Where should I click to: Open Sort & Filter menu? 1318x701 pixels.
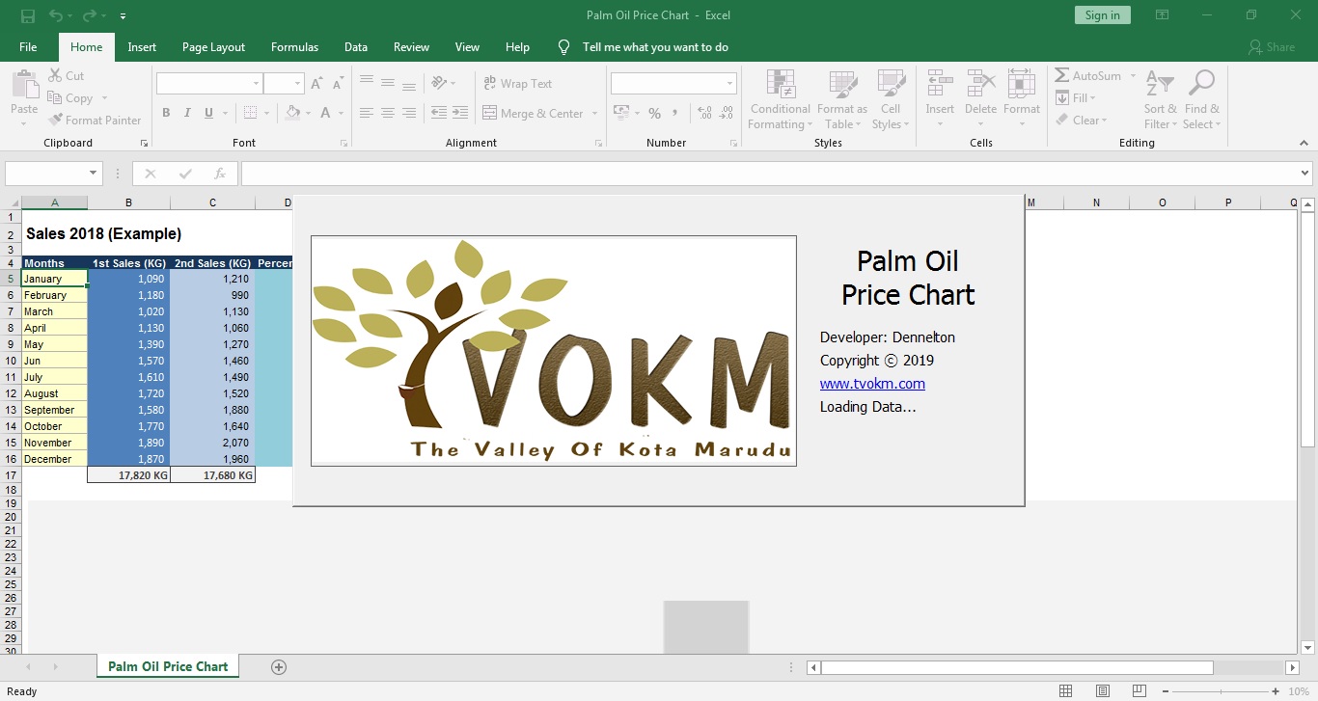1160,99
